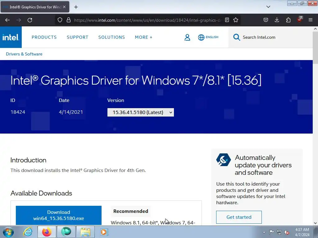Click the page scrollbar down arrow
Viewport: 318px width, 238px height.
click(315, 223)
